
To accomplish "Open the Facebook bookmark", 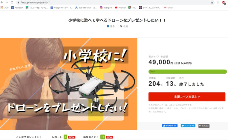I will tap(17, 8).
